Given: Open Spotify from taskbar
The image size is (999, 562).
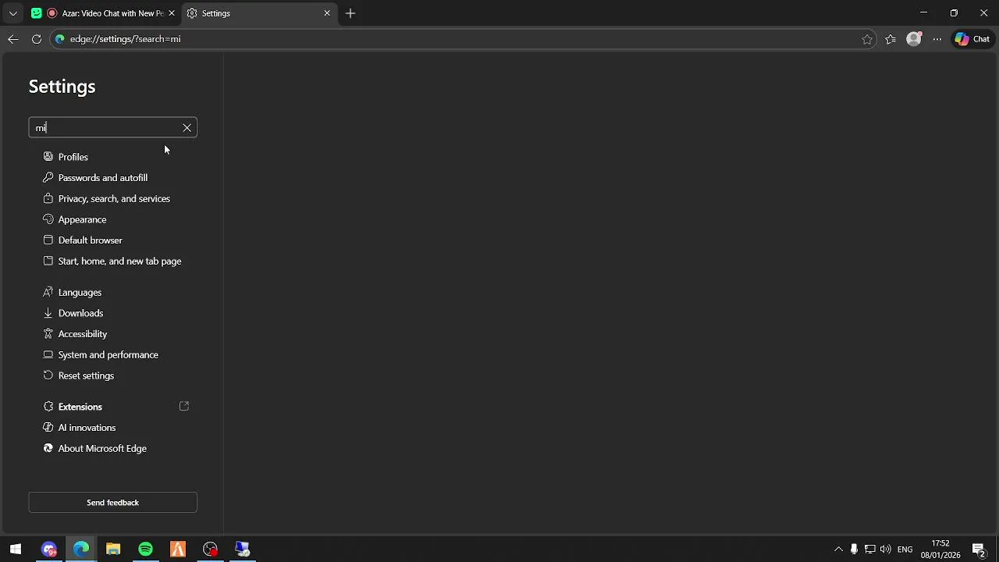Looking at the screenshot, I should [146, 550].
